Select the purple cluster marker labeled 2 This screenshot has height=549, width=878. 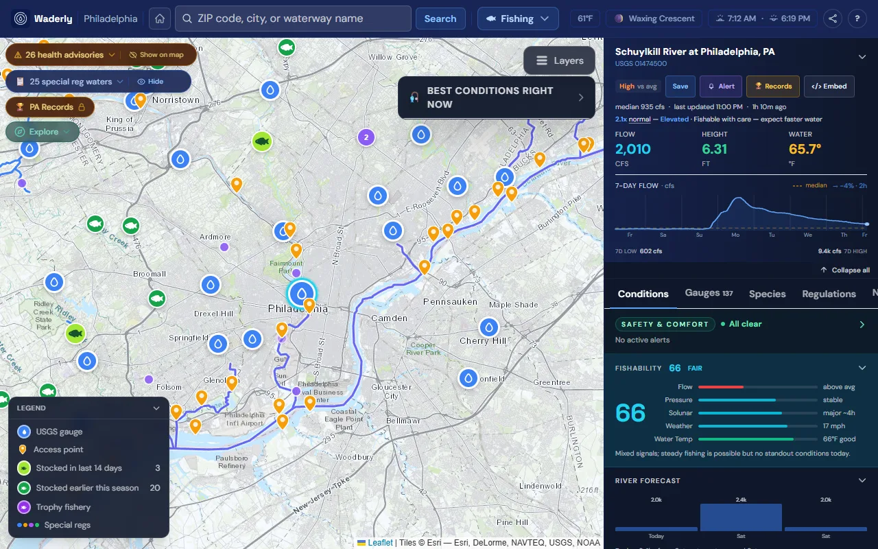pos(366,137)
